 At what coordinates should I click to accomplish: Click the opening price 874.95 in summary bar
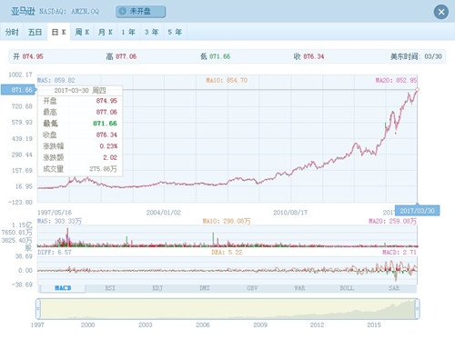(x=33, y=56)
